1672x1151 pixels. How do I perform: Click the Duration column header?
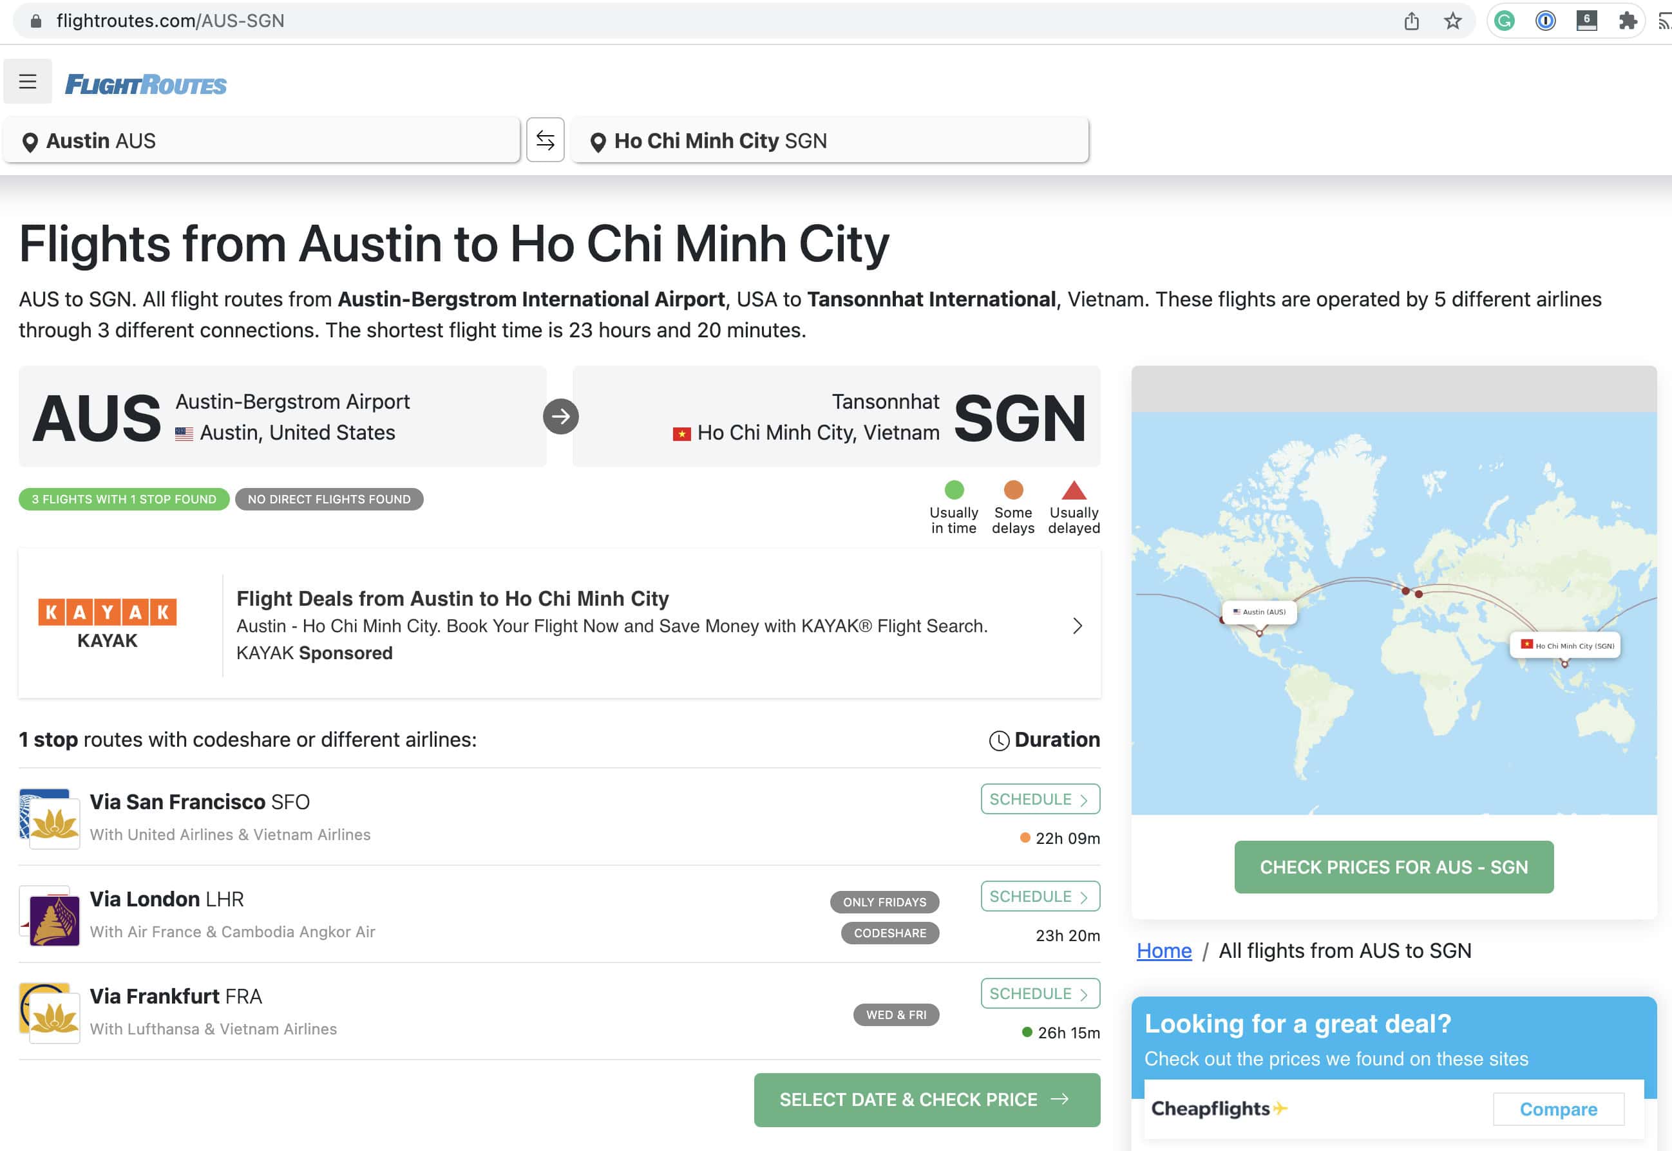[1044, 740]
